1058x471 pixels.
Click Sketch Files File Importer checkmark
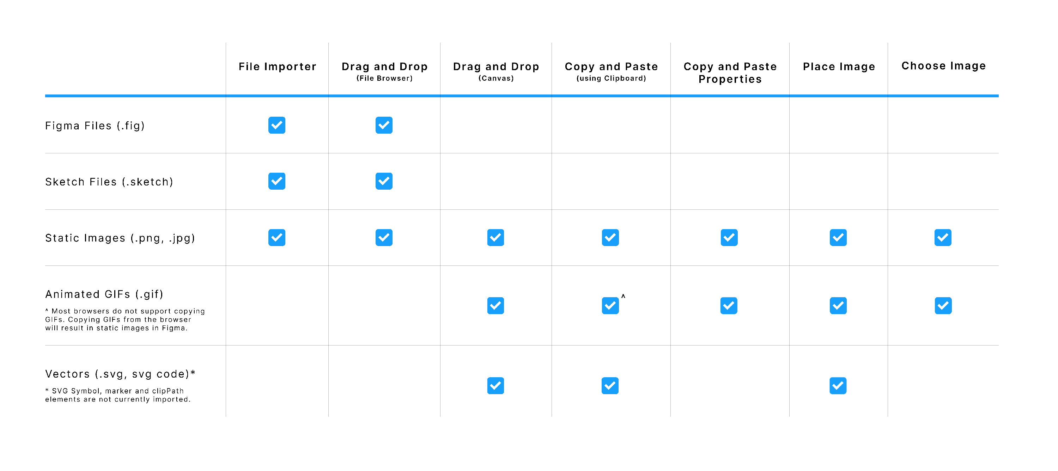click(x=277, y=181)
